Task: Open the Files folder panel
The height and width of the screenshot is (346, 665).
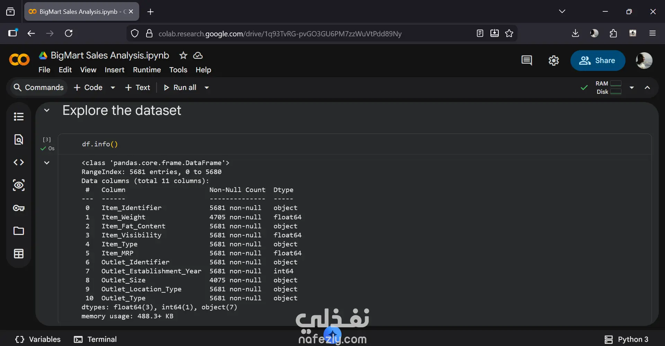Action: (19, 231)
